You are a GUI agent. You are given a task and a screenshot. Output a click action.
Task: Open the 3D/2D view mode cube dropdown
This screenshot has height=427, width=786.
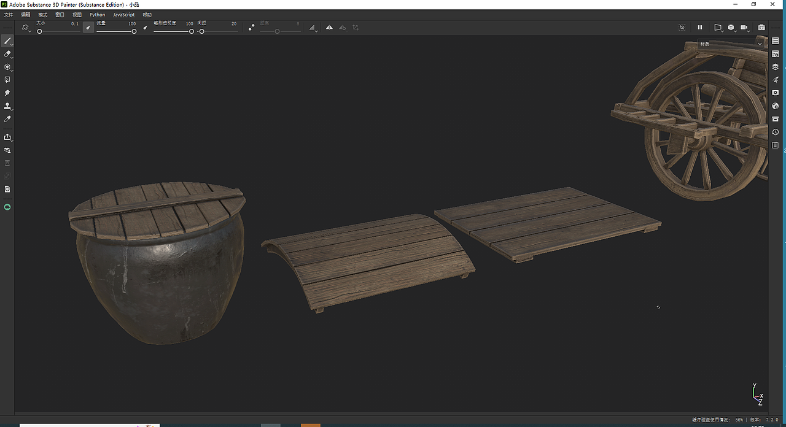pos(731,28)
